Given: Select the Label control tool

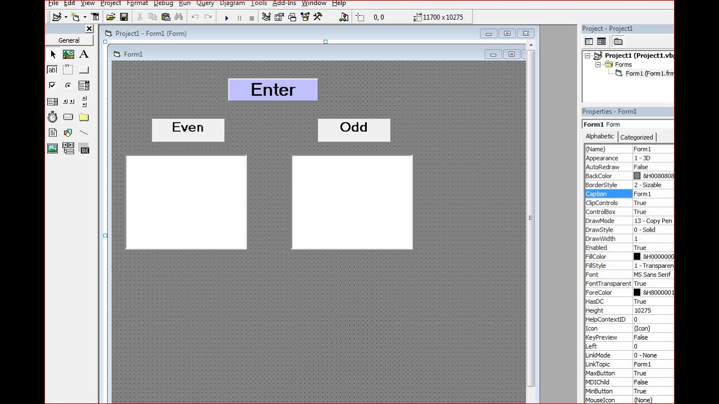Looking at the screenshot, I should point(84,54).
